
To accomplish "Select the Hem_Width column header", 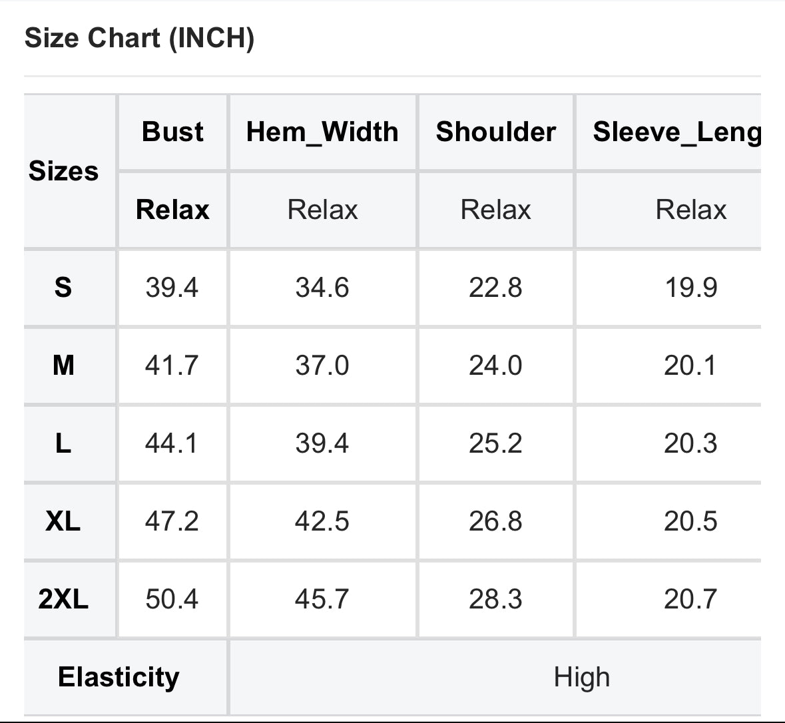I will click(322, 132).
